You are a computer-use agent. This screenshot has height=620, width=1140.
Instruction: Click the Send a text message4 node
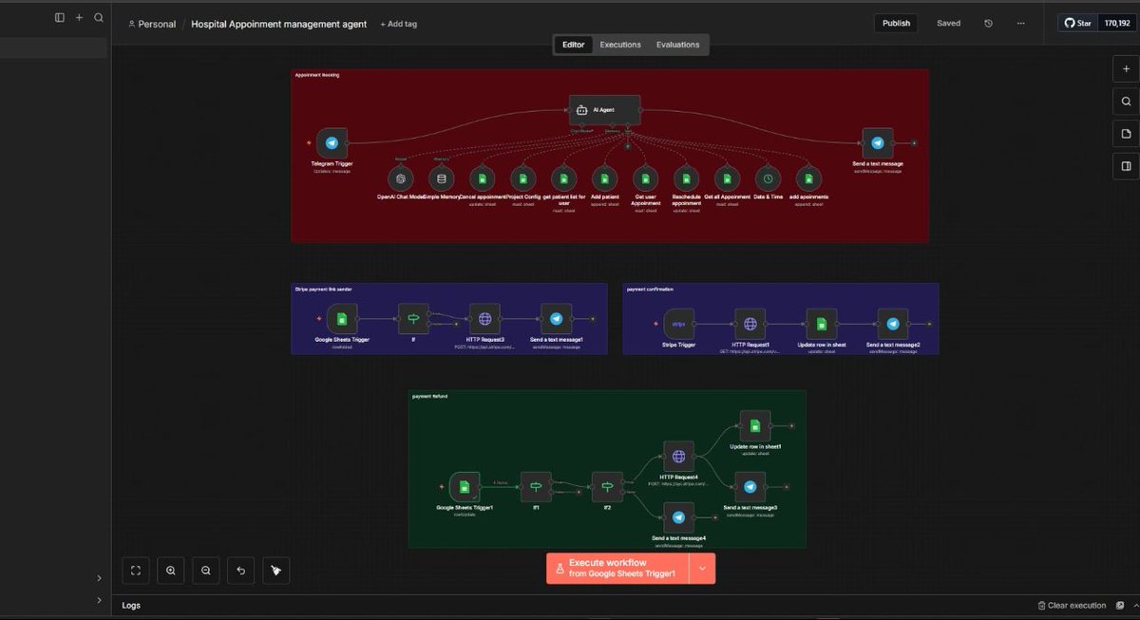(678, 517)
